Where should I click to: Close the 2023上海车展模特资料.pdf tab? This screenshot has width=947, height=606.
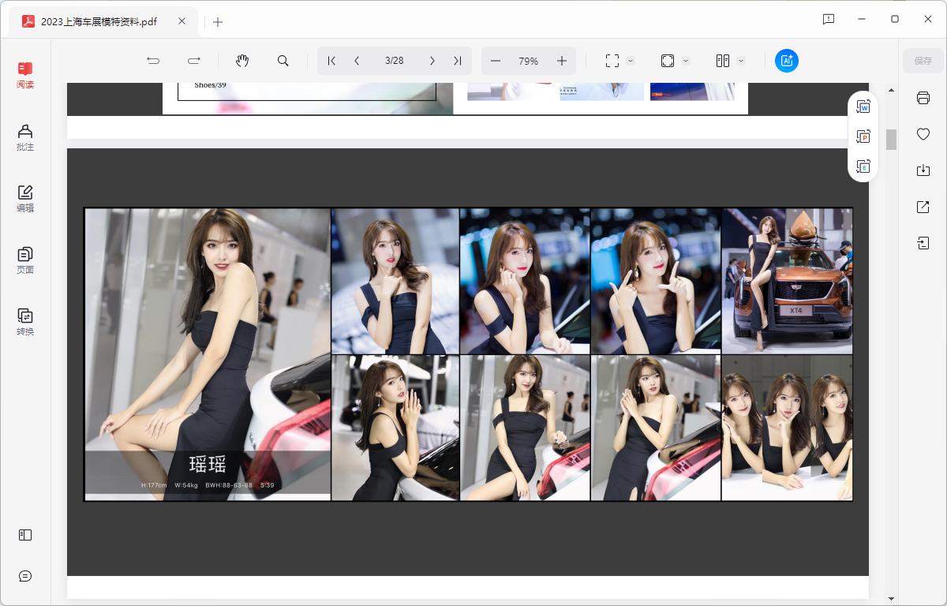tap(182, 21)
